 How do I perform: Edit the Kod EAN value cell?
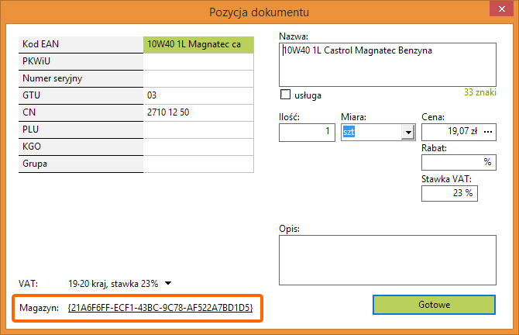tap(198, 44)
